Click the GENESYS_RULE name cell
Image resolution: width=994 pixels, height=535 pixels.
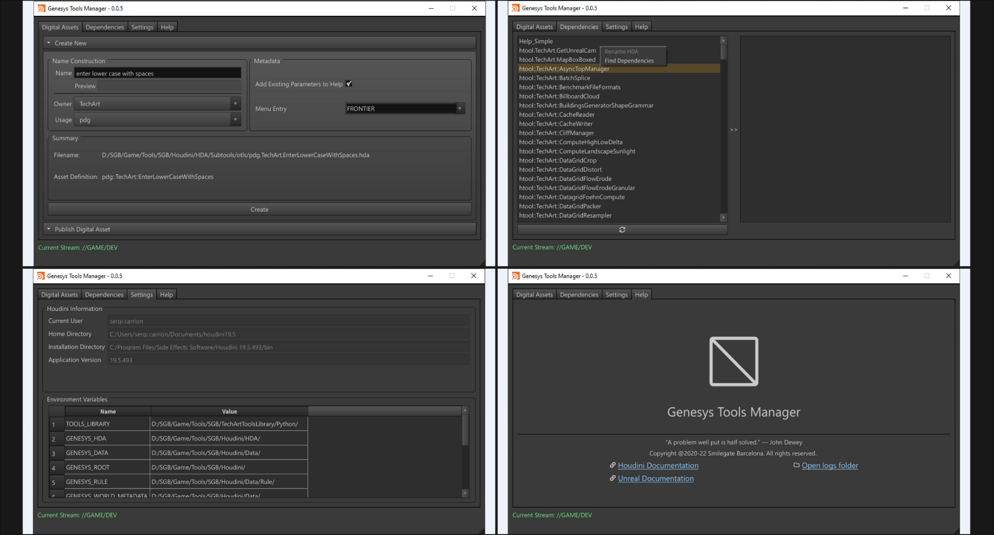tap(107, 482)
